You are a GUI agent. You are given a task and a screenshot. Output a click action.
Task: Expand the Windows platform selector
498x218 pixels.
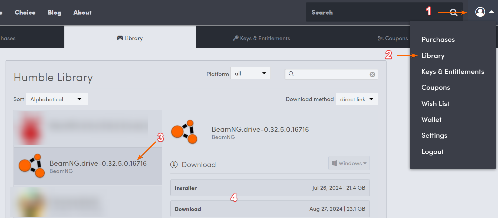pyautogui.click(x=349, y=163)
